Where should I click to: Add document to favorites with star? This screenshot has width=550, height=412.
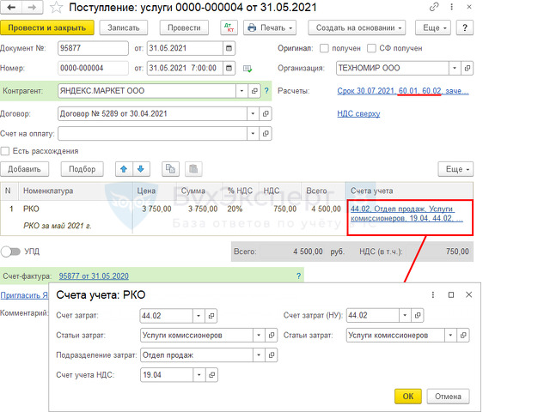click(56, 8)
